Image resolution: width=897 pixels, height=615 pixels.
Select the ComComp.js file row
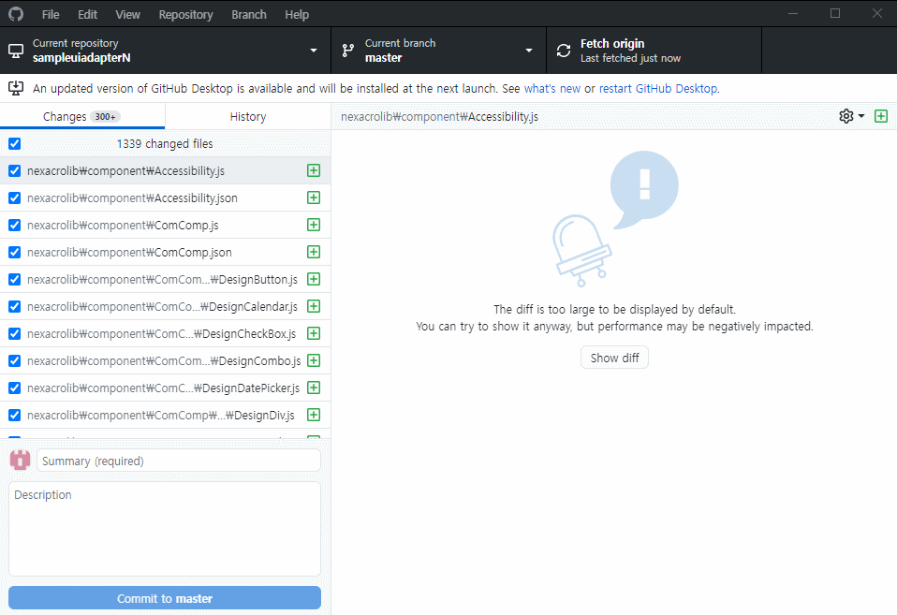166,226
